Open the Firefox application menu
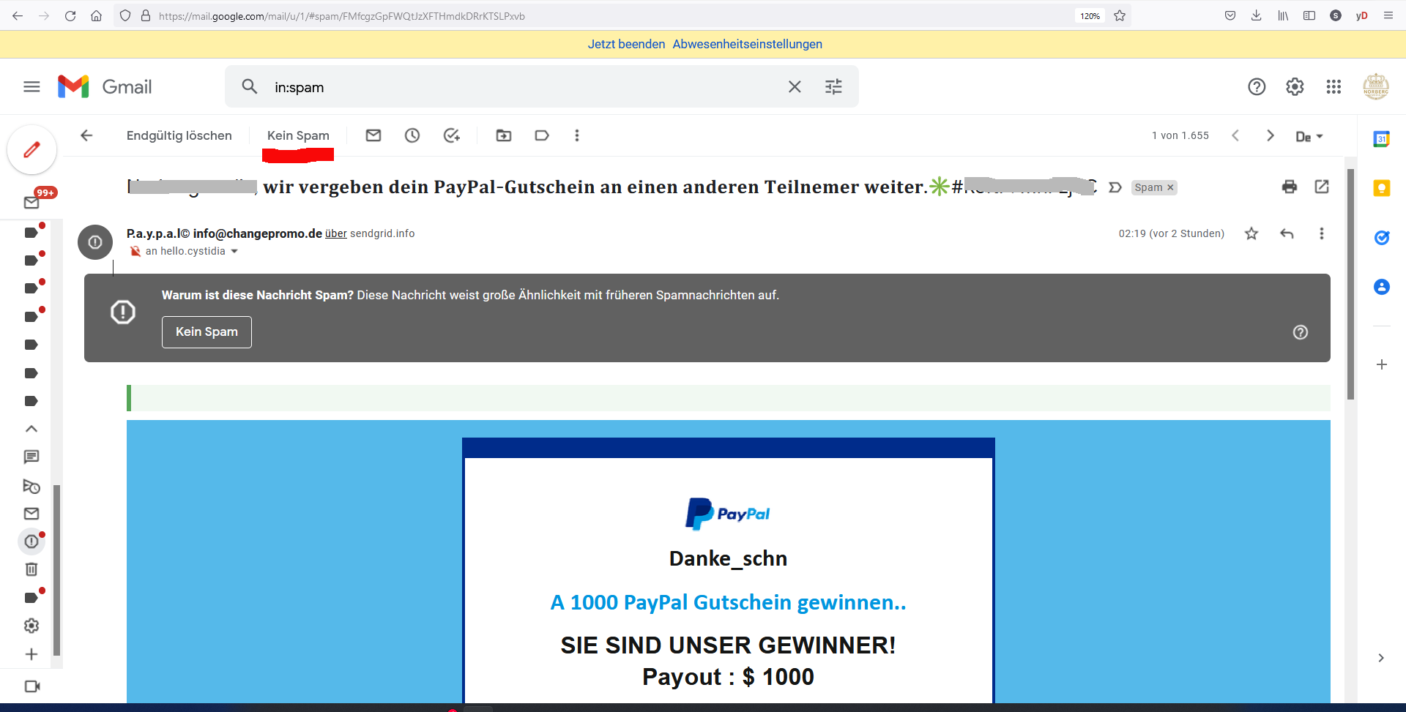1406x712 pixels. click(x=1388, y=16)
